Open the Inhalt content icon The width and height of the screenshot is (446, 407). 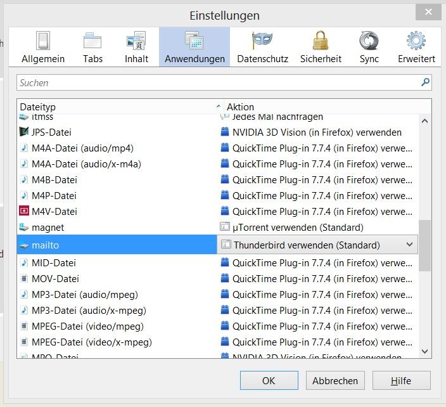pyautogui.click(x=136, y=42)
